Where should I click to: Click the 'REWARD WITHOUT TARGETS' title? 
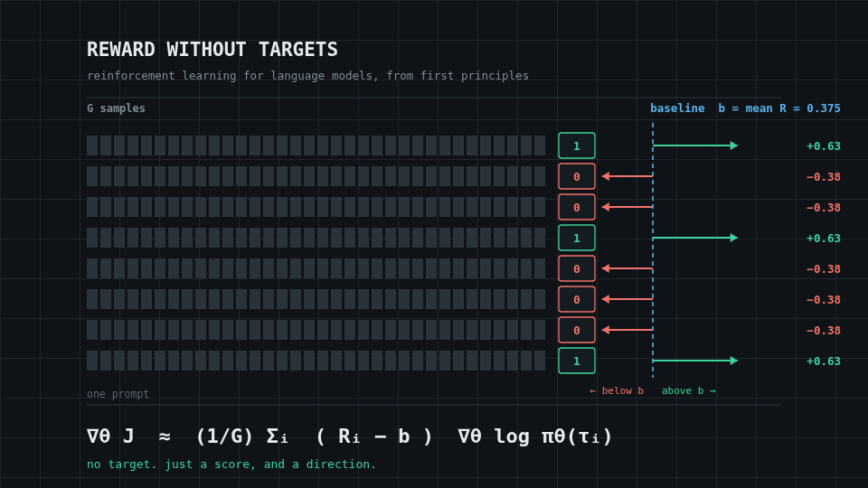[212, 50]
